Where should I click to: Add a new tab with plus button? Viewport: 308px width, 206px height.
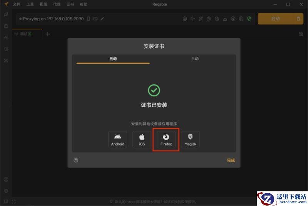48,34
